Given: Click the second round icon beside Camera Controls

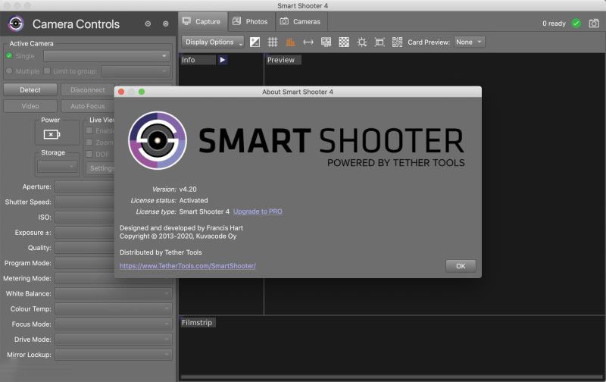Looking at the screenshot, I should point(165,24).
